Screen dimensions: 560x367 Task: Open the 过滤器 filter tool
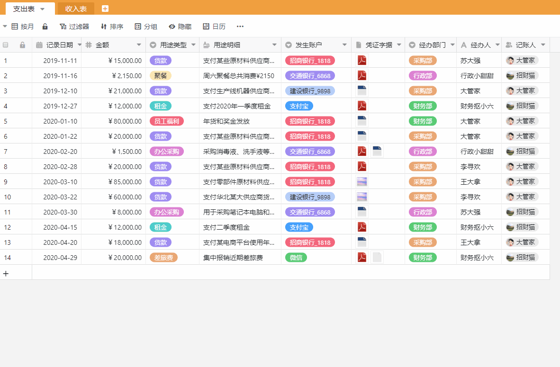tap(74, 27)
